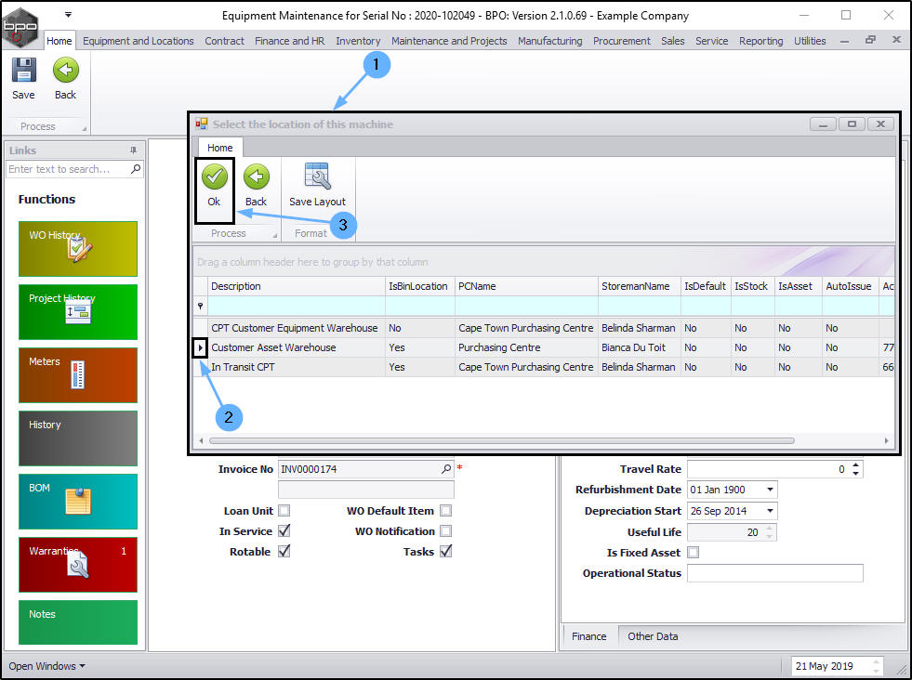
Task: Select the Customer Asset Warehouse row indicator
Action: [201, 347]
